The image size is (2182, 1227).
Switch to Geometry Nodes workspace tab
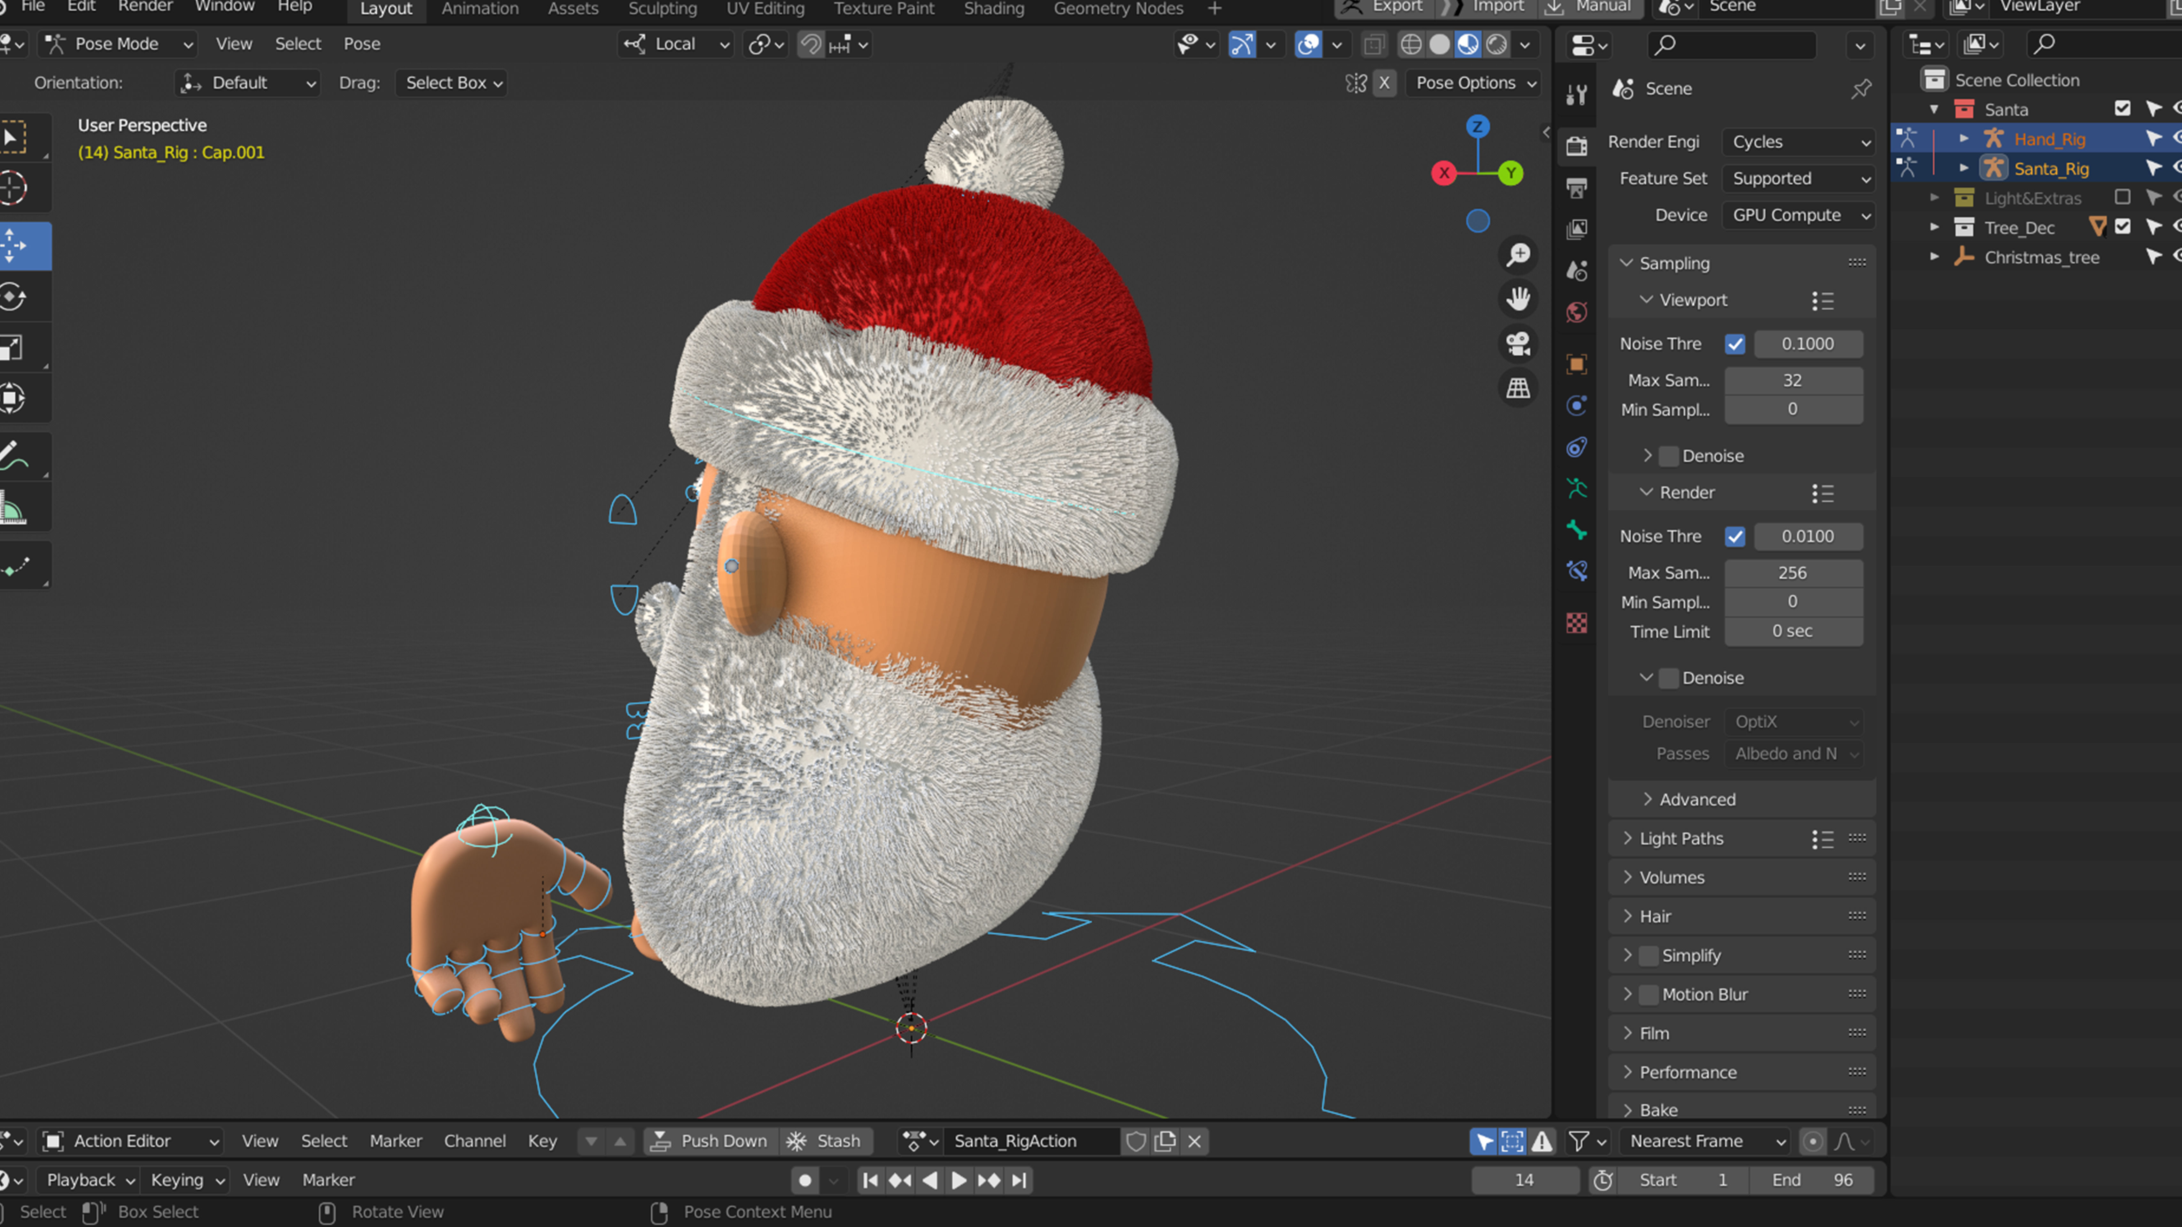click(x=1118, y=9)
